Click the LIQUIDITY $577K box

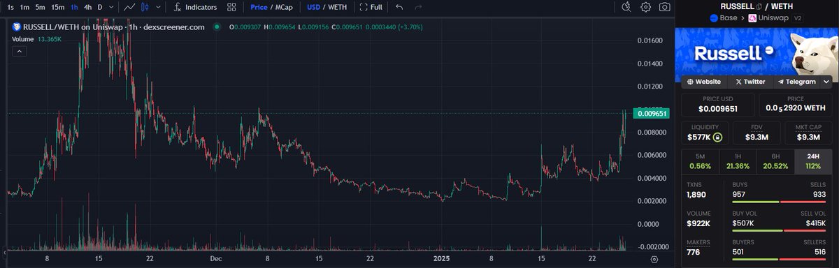click(x=704, y=132)
